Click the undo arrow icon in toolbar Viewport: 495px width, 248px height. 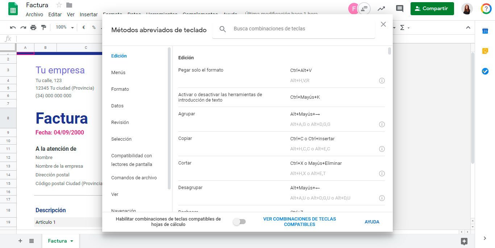pyautogui.click(x=13, y=27)
